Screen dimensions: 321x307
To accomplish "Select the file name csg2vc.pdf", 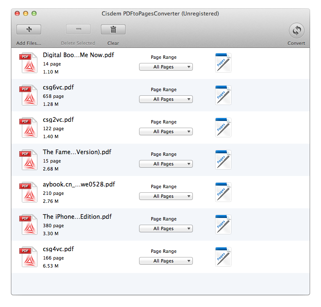I will (x=58, y=120).
